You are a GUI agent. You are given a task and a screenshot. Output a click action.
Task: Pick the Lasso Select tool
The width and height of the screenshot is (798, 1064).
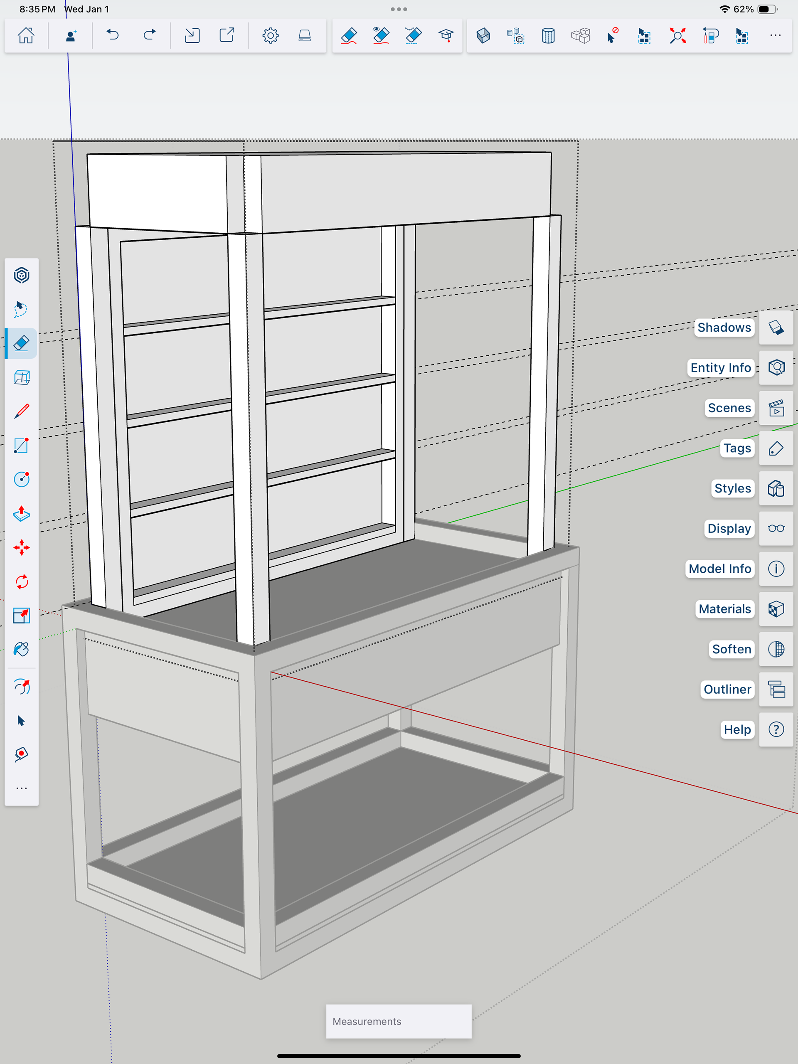(x=21, y=309)
